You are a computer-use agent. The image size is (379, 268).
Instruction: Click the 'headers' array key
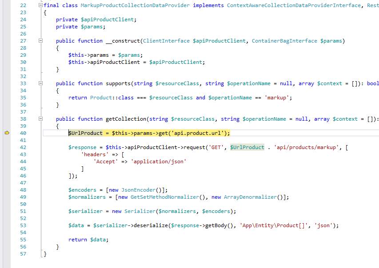[x=95, y=154]
